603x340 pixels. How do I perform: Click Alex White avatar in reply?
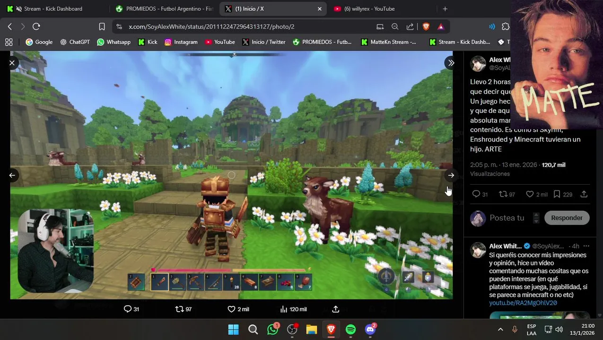point(478,250)
